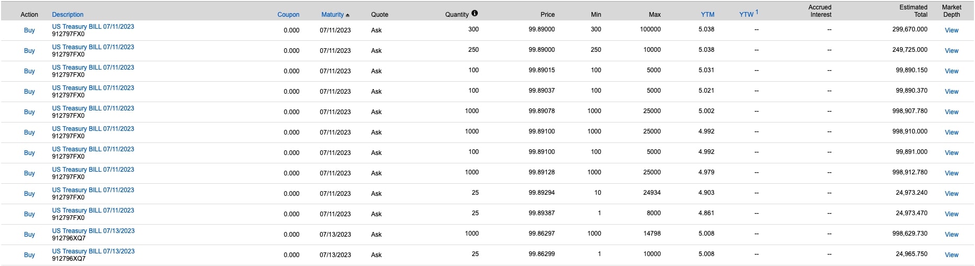Buy the bill with estimated total 299,670.000
This screenshot has width=975, height=266.
[x=29, y=30]
